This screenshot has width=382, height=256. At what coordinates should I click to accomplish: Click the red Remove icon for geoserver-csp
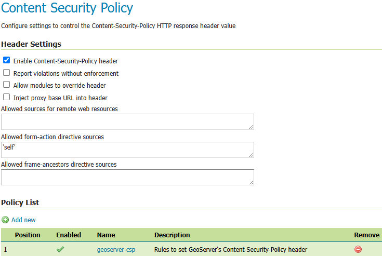358,249
